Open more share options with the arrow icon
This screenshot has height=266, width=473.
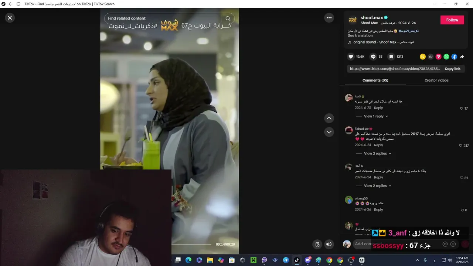click(462, 57)
